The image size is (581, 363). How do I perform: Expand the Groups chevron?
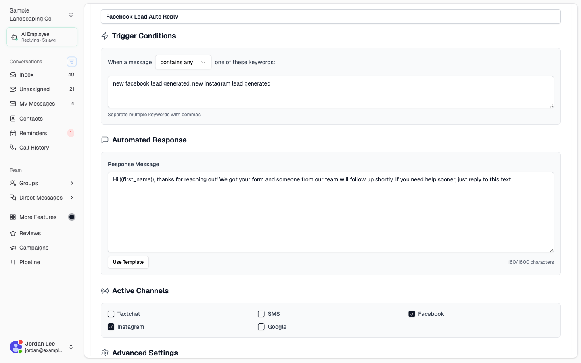point(72,183)
